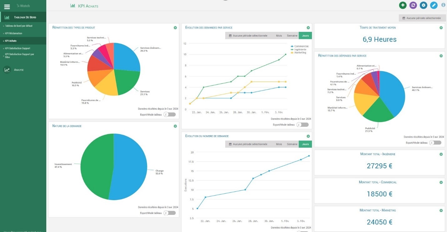The image size is (447, 232).
Task: Open the Tableaux De Bord dashboard icon
Action: click(7, 17)
